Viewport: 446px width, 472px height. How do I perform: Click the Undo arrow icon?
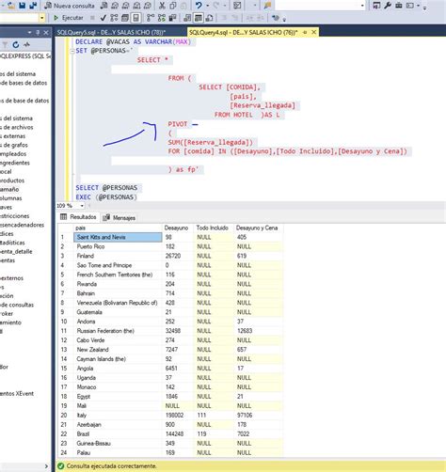(199, 6)
